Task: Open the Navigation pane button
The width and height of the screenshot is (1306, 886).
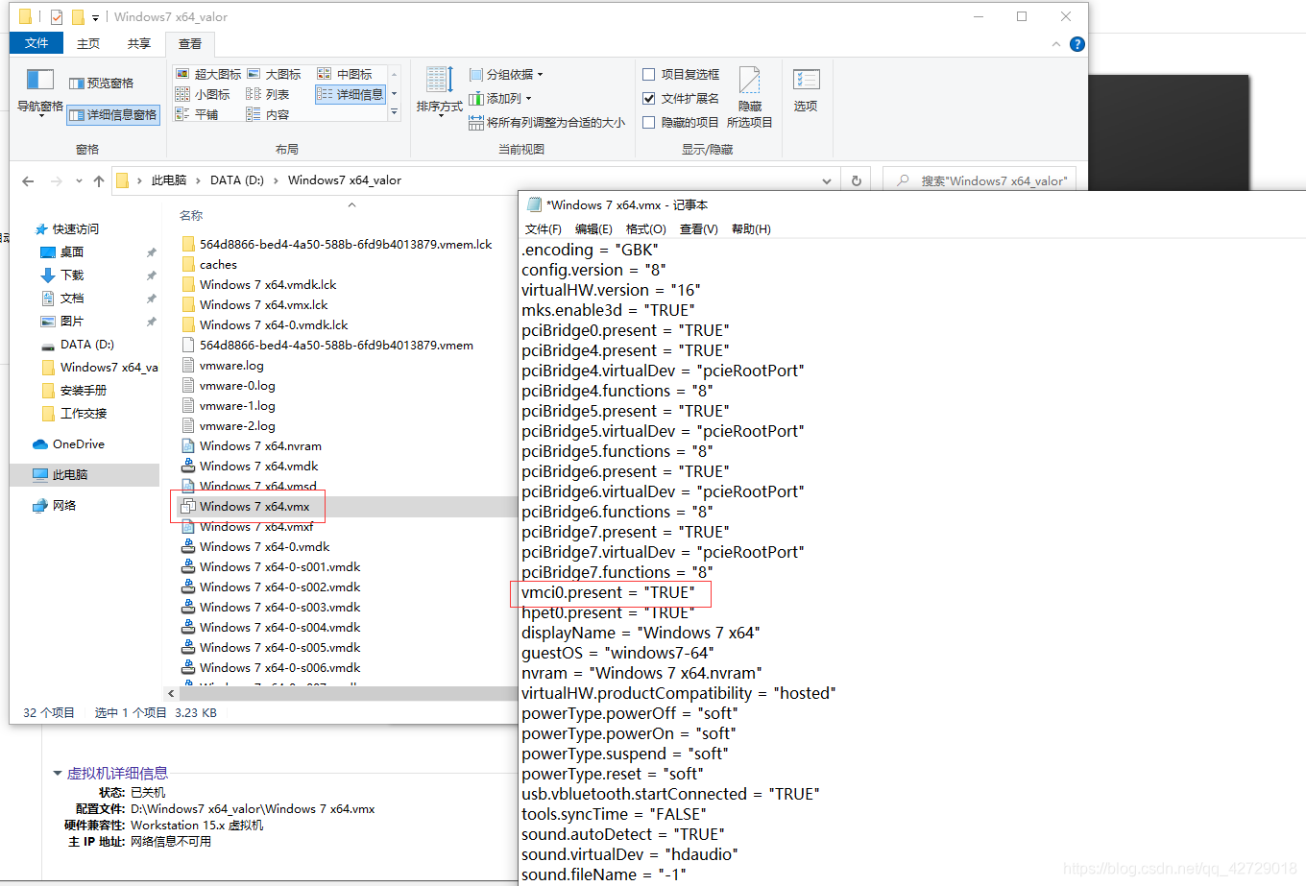Action: click(x=40, y=92)
